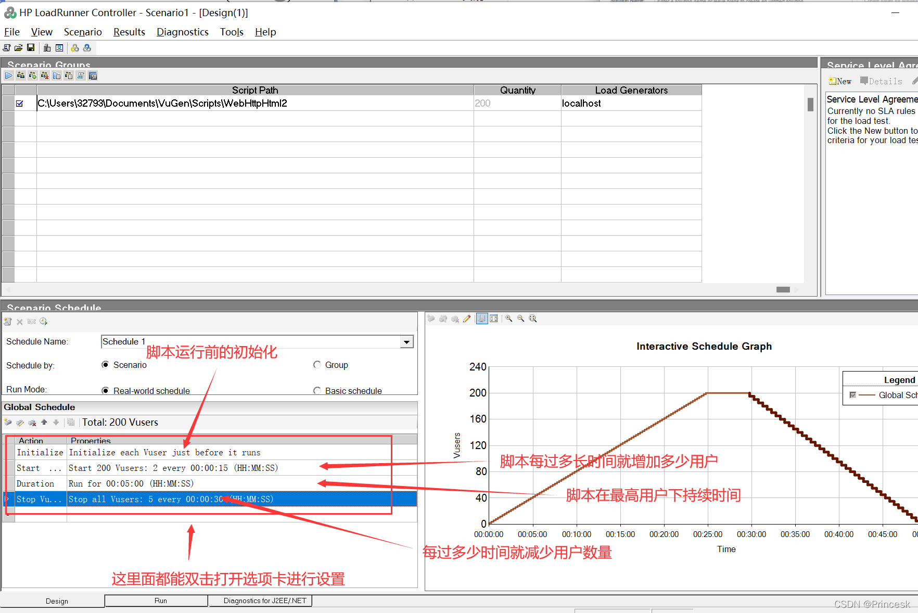Screen dimensions: 918x613
Task: Select Basic schedule run mode
Action: [x=317, y=390]
